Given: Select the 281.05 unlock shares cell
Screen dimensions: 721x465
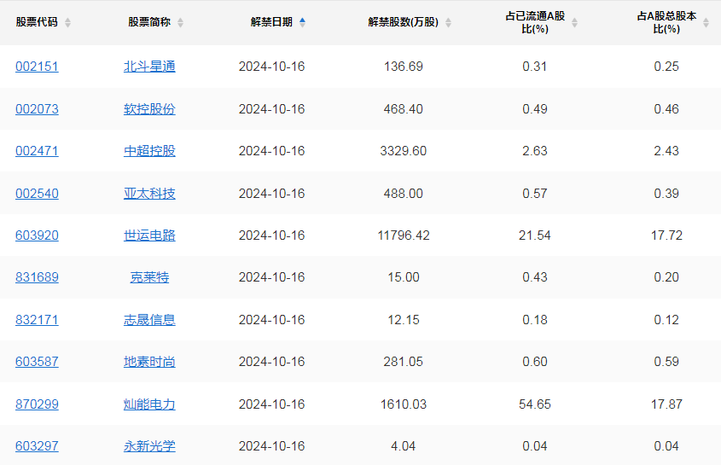Looking at the screenshot, I should click(x=404, y=362).
